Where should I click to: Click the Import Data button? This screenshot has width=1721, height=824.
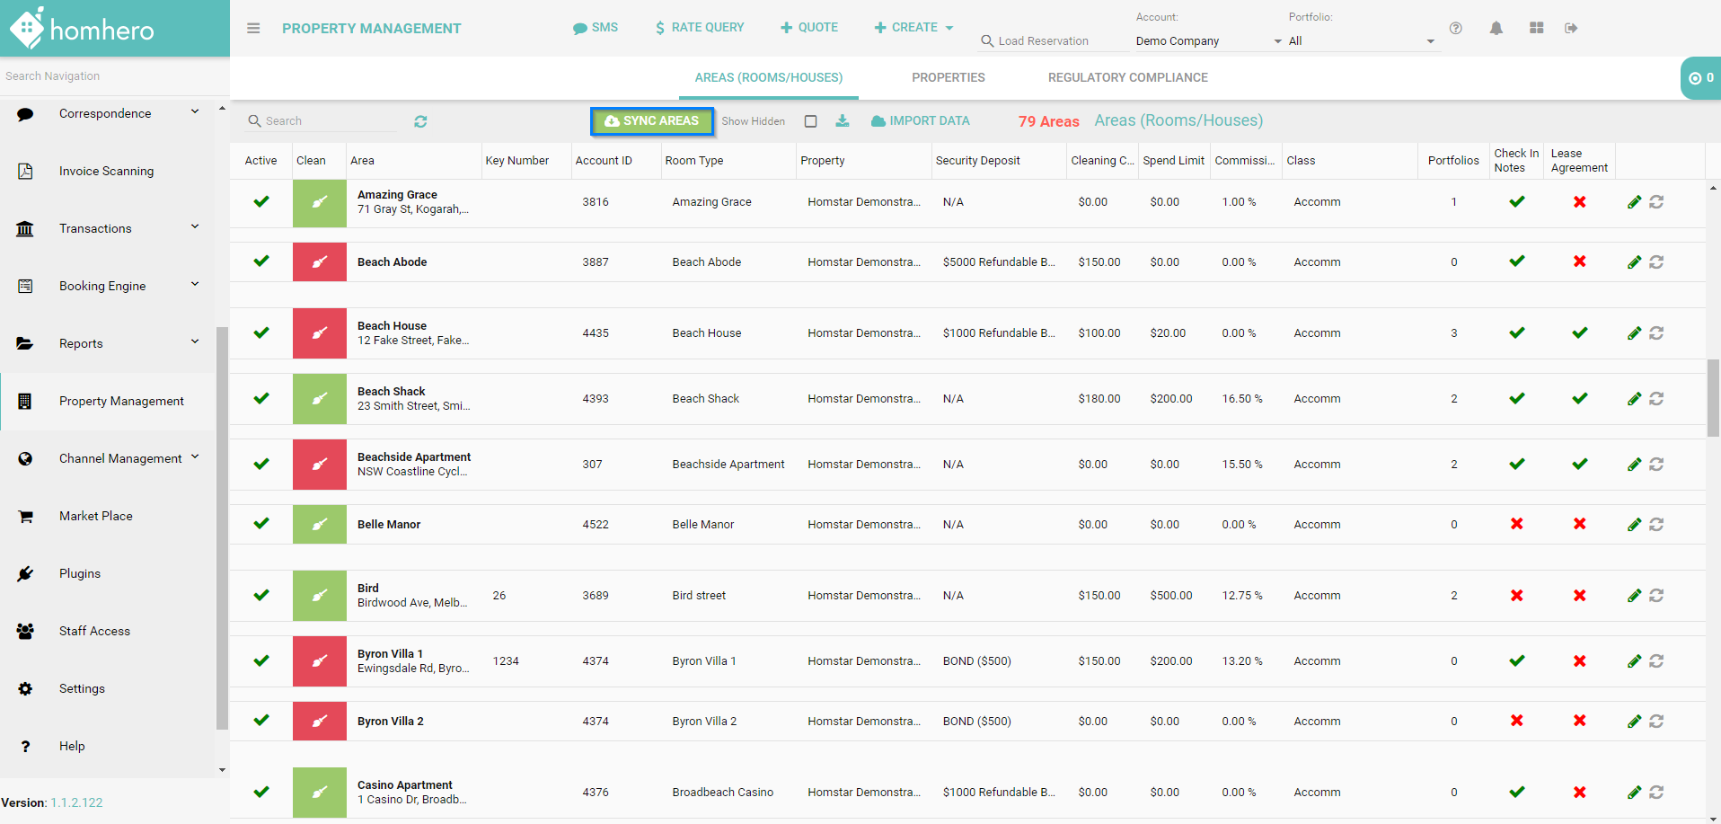pyautogui.click(x=921, y=121)
